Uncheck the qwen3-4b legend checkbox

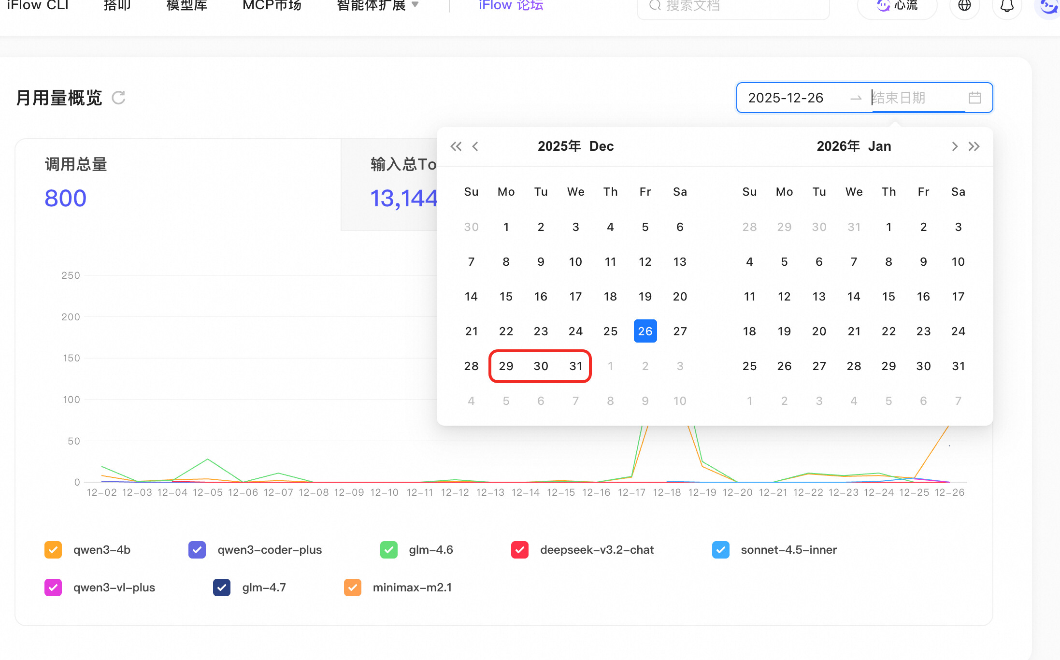tap(53, 550)
